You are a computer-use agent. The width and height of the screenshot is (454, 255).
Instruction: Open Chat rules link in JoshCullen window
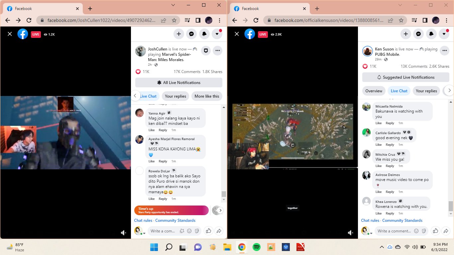143,220
